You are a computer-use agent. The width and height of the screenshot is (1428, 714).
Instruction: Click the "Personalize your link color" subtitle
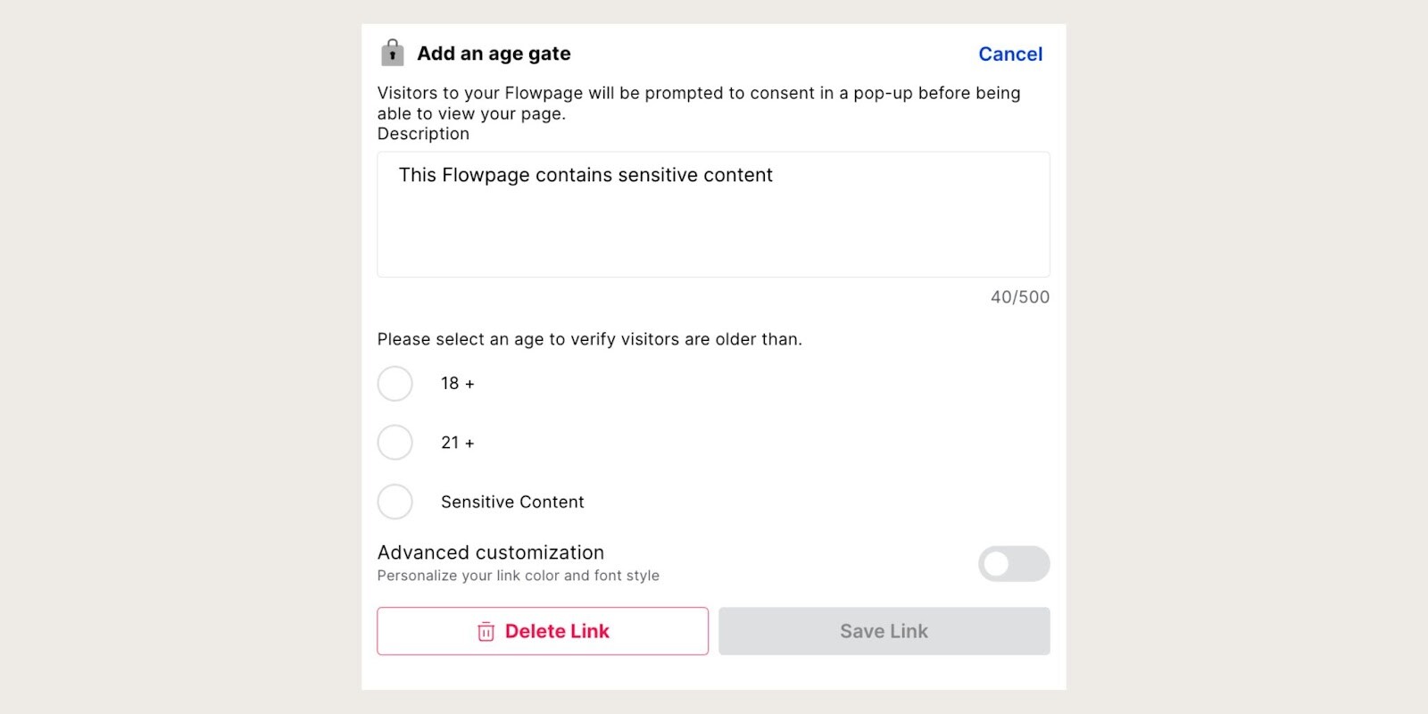point(518,576)
